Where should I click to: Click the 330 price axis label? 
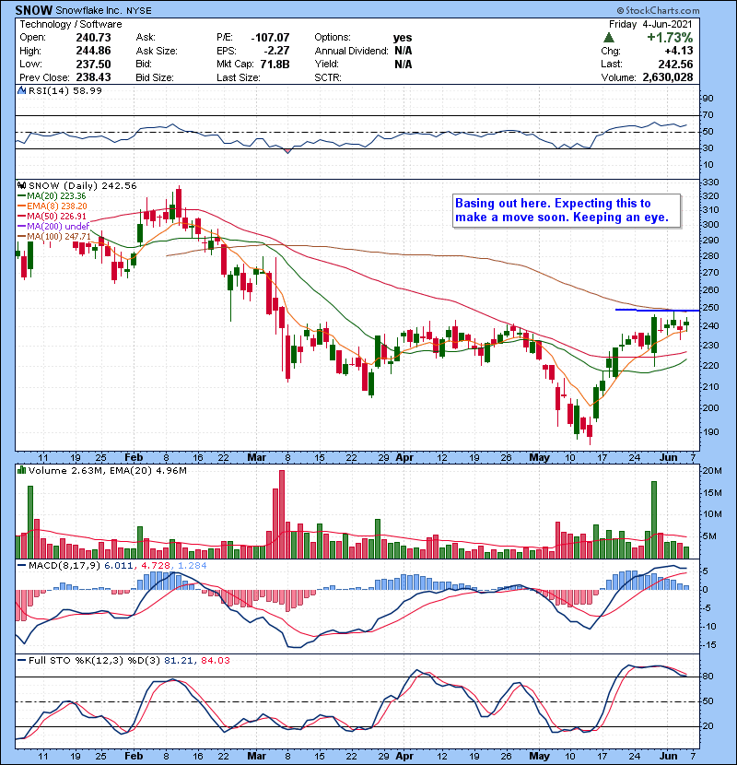(x=710, y=182)
